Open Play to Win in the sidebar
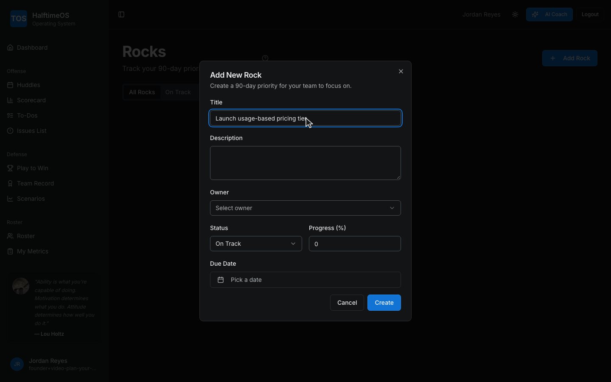611x382 pixels. [54, 168]
